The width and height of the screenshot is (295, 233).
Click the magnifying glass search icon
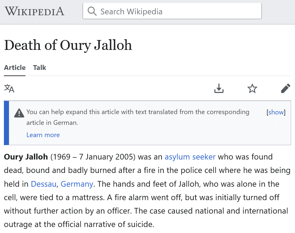point(92,11)
